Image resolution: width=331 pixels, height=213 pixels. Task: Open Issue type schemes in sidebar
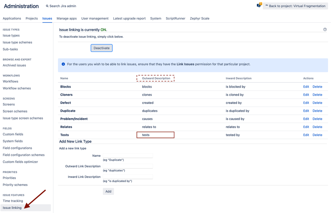click(x=17, y=42)
